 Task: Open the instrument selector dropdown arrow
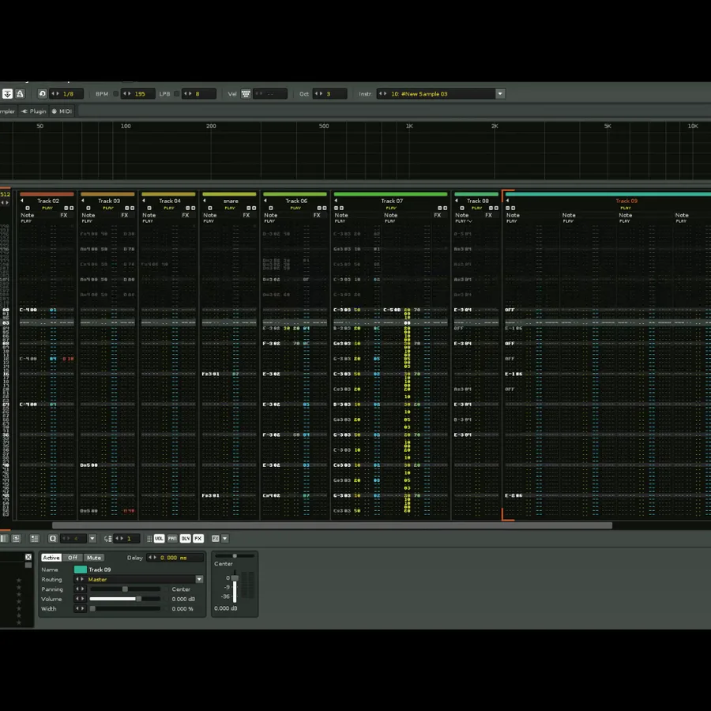coord(500,94)
